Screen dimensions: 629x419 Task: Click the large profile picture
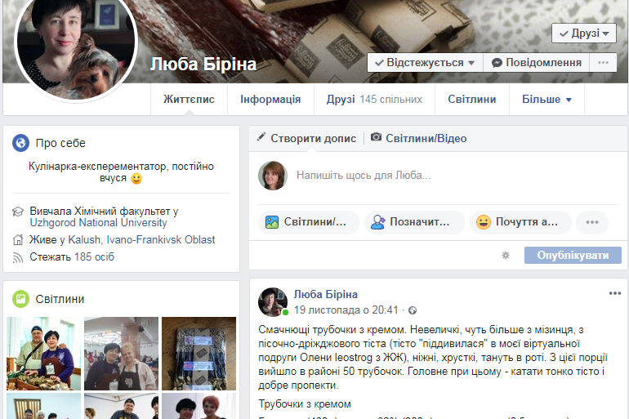76,44
